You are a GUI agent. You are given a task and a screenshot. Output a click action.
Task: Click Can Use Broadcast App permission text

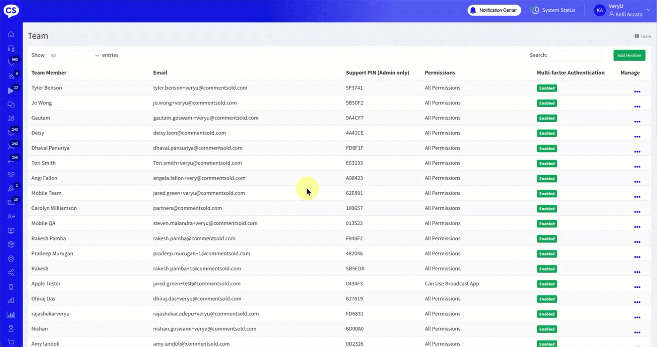(452, 284)
